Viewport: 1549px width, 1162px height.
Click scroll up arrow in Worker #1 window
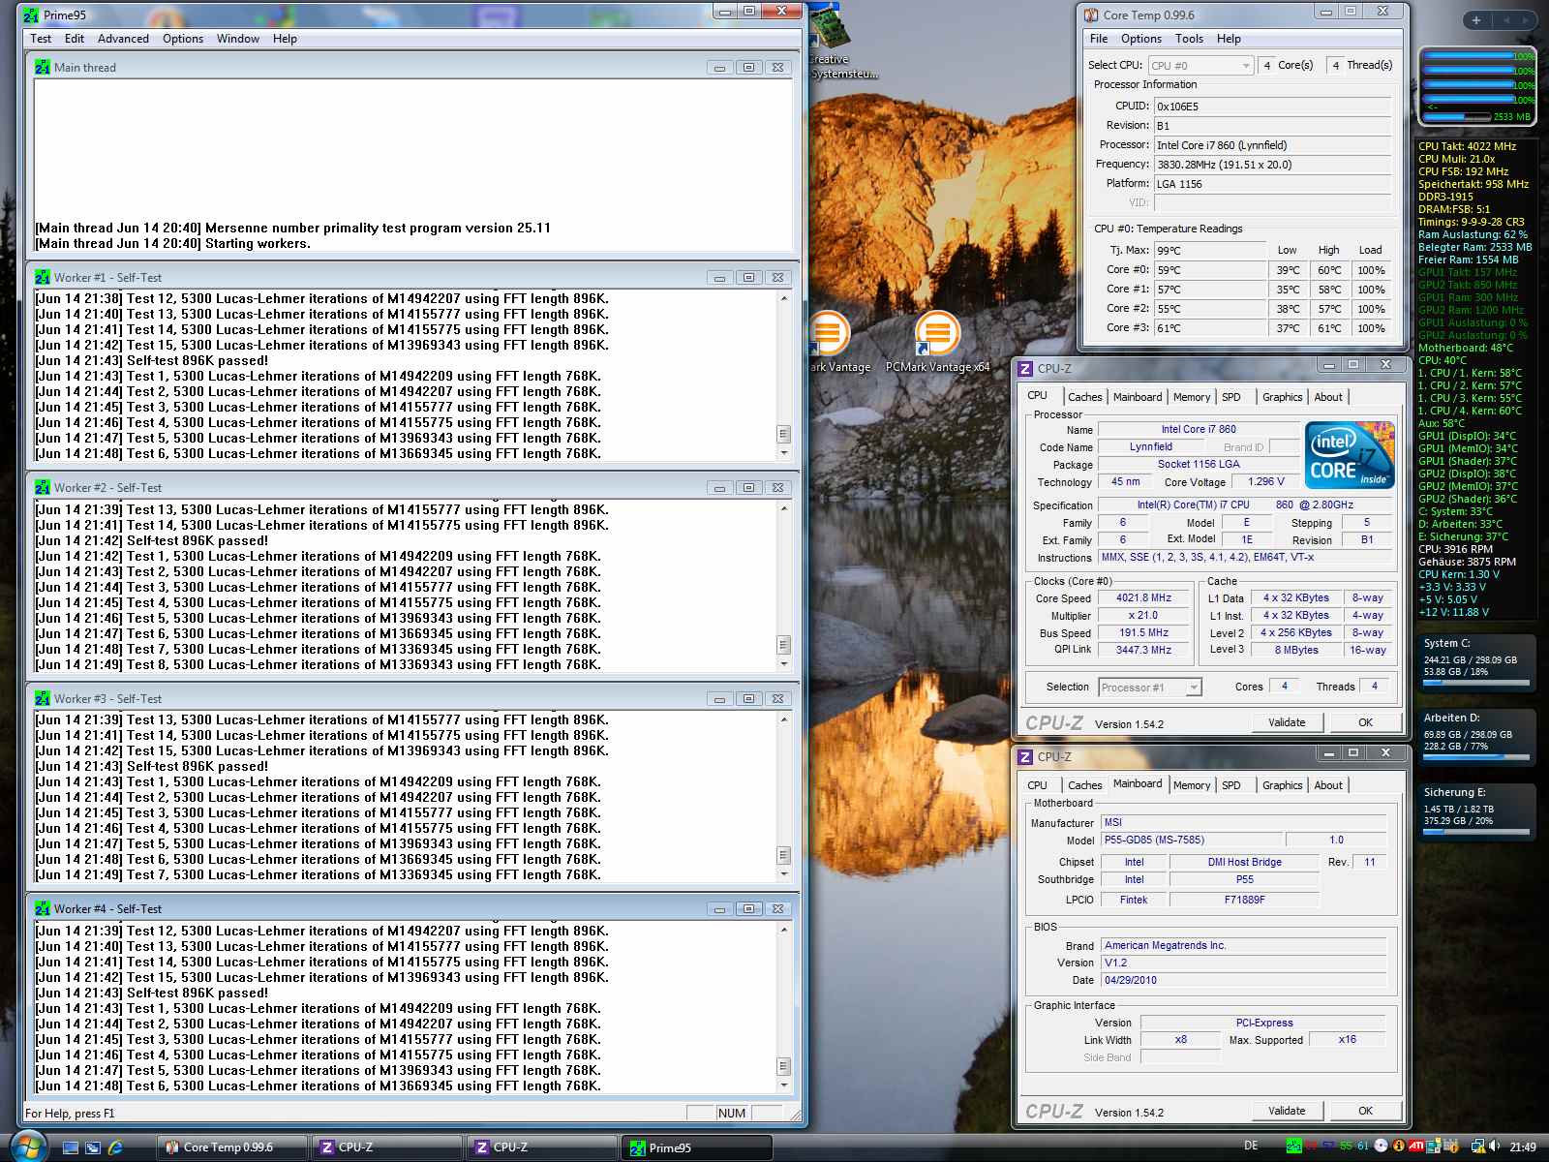(784, 299)
